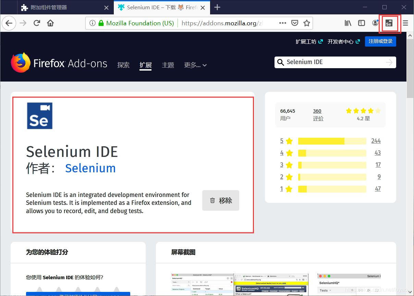This screenshot has height=296, width=414.
Task: Open the author link Selenium
Action: pyautogui.click(x=90, y=168)
